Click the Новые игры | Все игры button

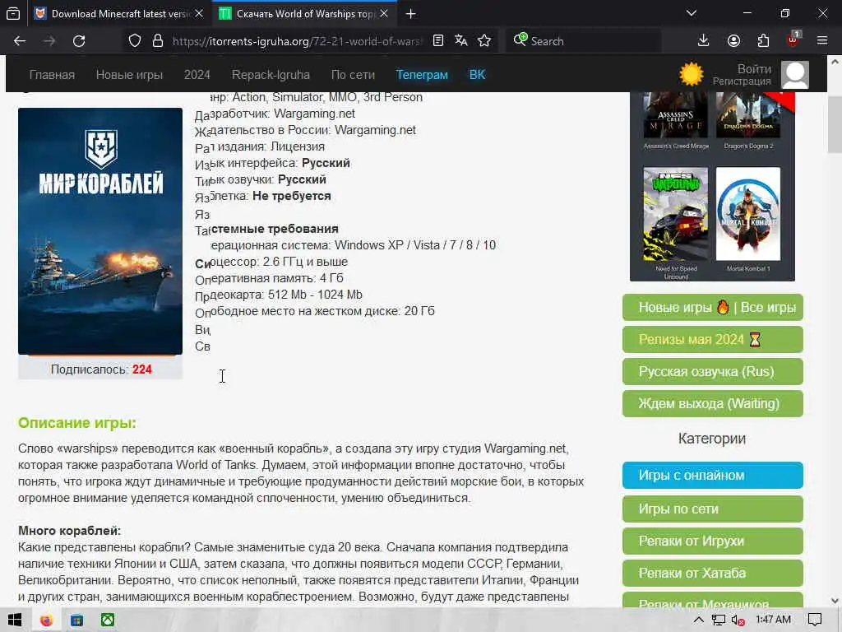pyautogui.click(x=713, y=308)
